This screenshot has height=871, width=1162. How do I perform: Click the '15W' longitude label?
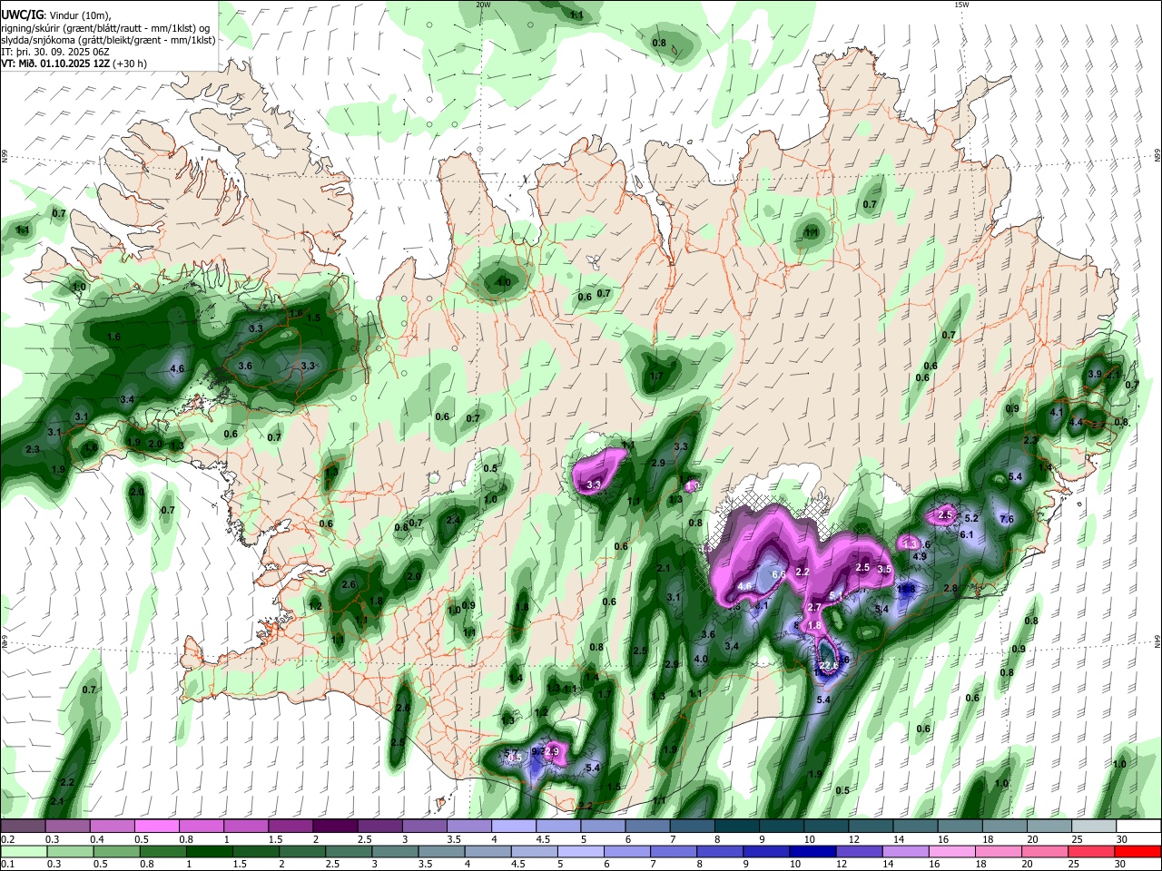(961, 5)
